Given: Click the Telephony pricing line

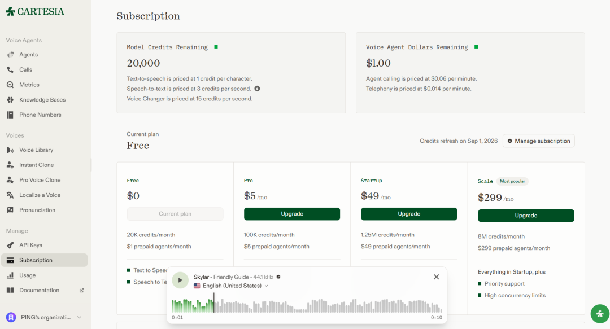Looking at the screenshot, I should coord(419,89).
